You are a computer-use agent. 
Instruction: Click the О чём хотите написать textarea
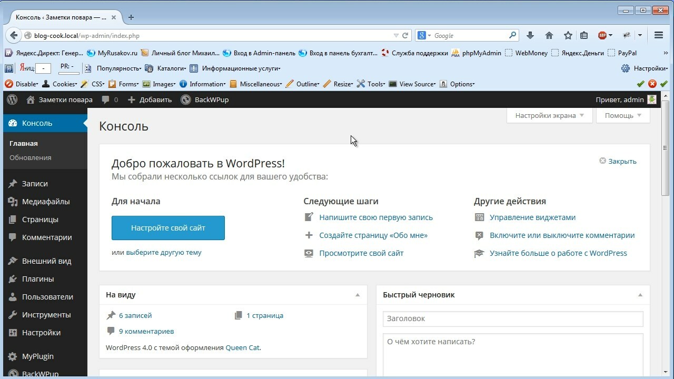(x=513, y=355)
